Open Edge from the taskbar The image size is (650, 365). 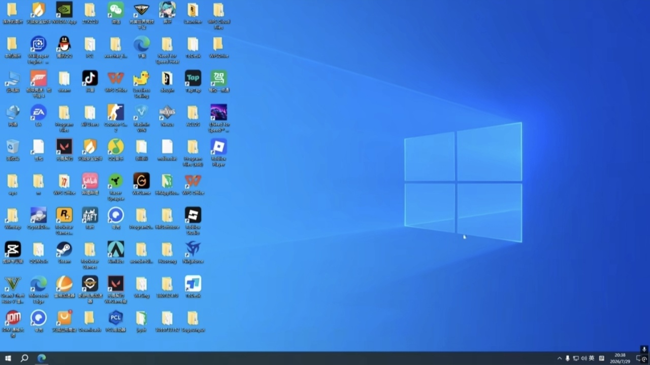42,358
